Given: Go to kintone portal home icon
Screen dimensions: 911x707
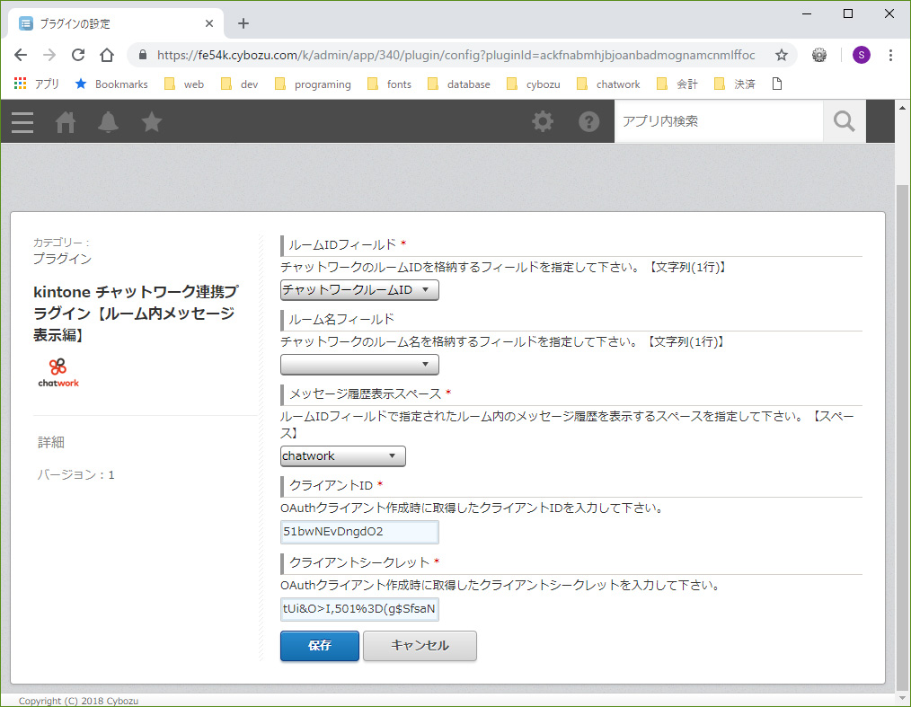Looking at the screenshot, I should pos(65,122).
